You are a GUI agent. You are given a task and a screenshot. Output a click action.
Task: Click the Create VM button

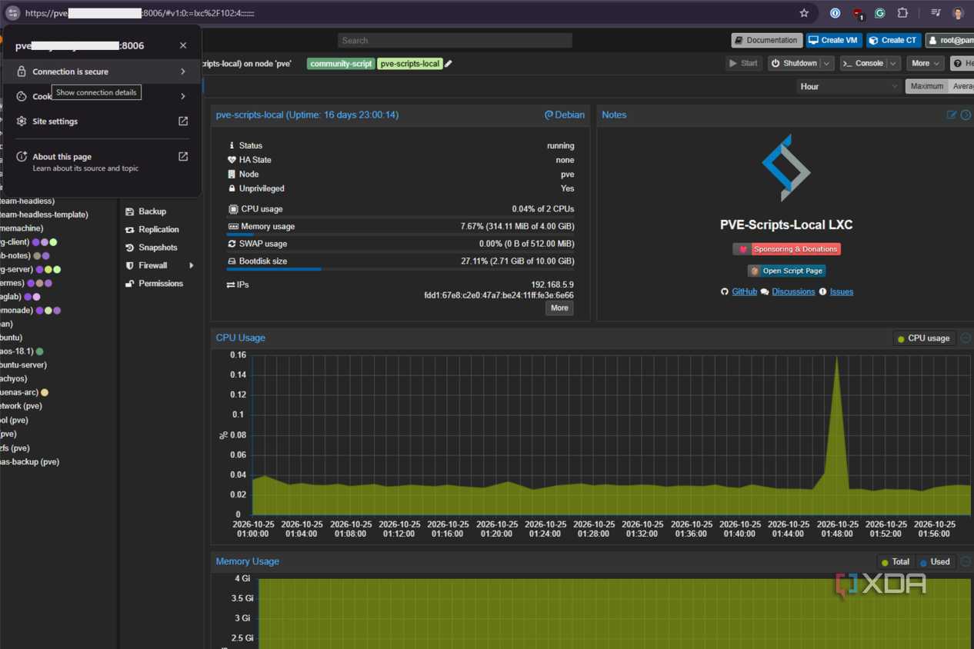click(832, 40)
